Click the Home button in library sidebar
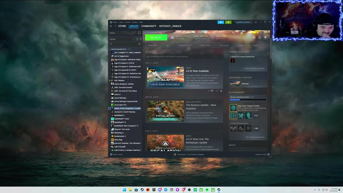This screenshot has height=193, width=343. [x=122, y=33]
